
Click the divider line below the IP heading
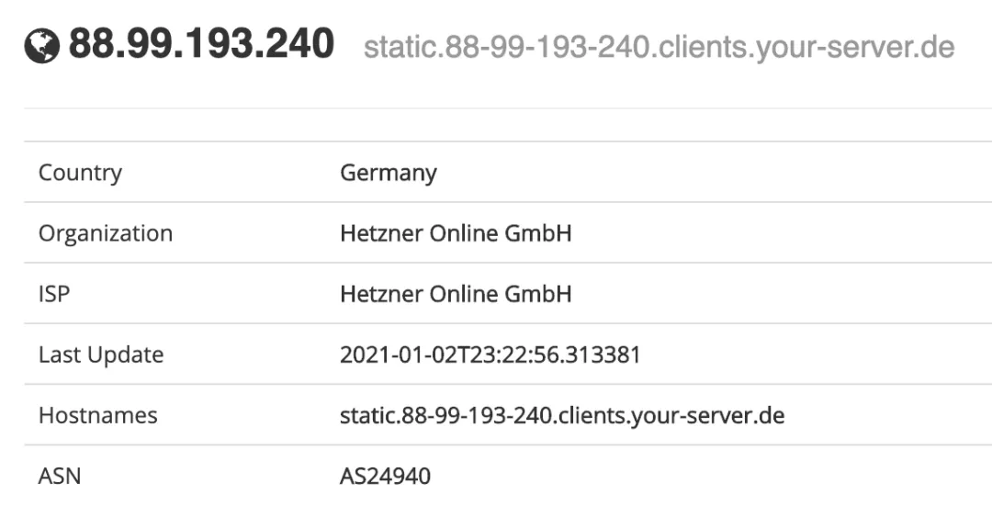[x=507, y=108]
